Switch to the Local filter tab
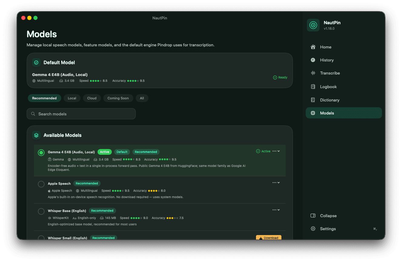Image resolution: width=402 pixels, height=262 pixels. [x=72, y=98]
